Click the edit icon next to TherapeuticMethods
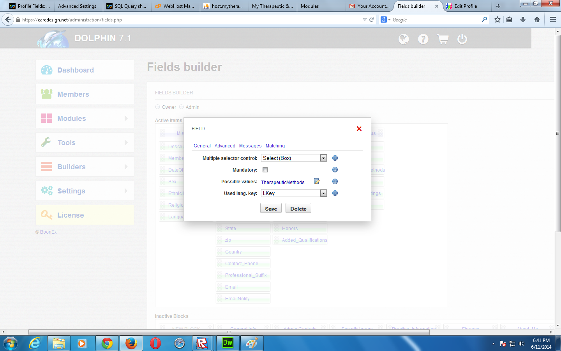Screen dimensions: 561x351 coord(317,181)
